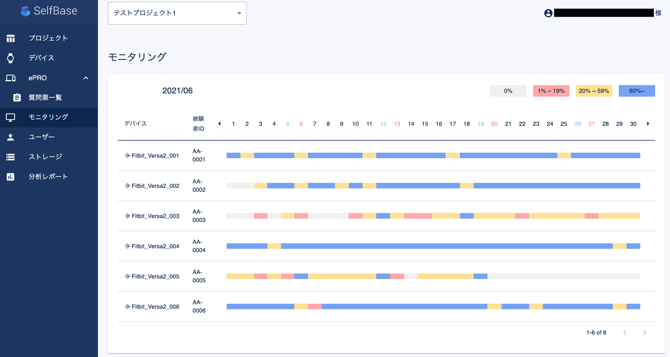
Task: Click day 13 in the calendar header
Action: [397, 124]
